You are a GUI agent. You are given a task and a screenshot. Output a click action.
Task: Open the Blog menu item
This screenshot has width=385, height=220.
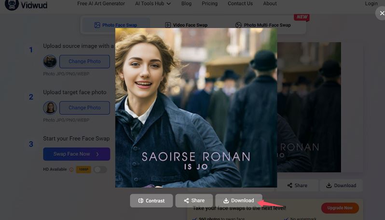point(186,3)
